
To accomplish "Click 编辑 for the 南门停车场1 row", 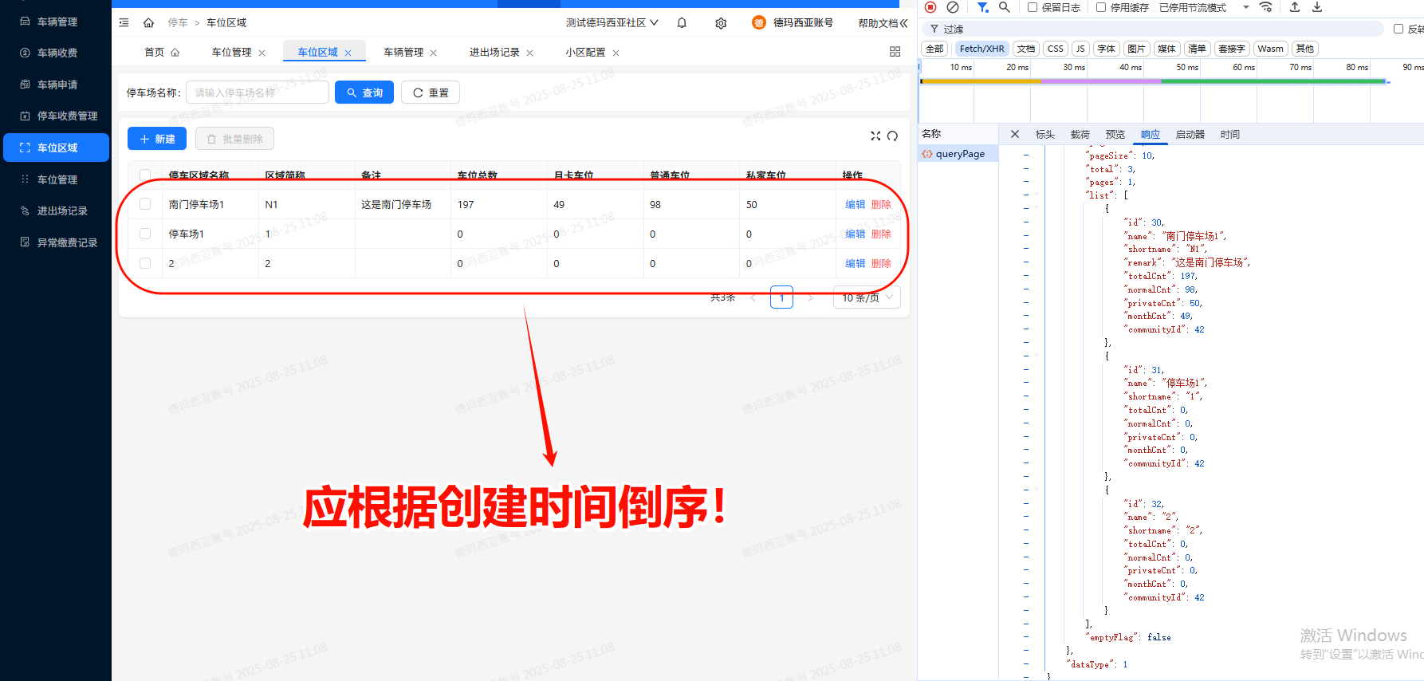I will click(x=855, y=204).
